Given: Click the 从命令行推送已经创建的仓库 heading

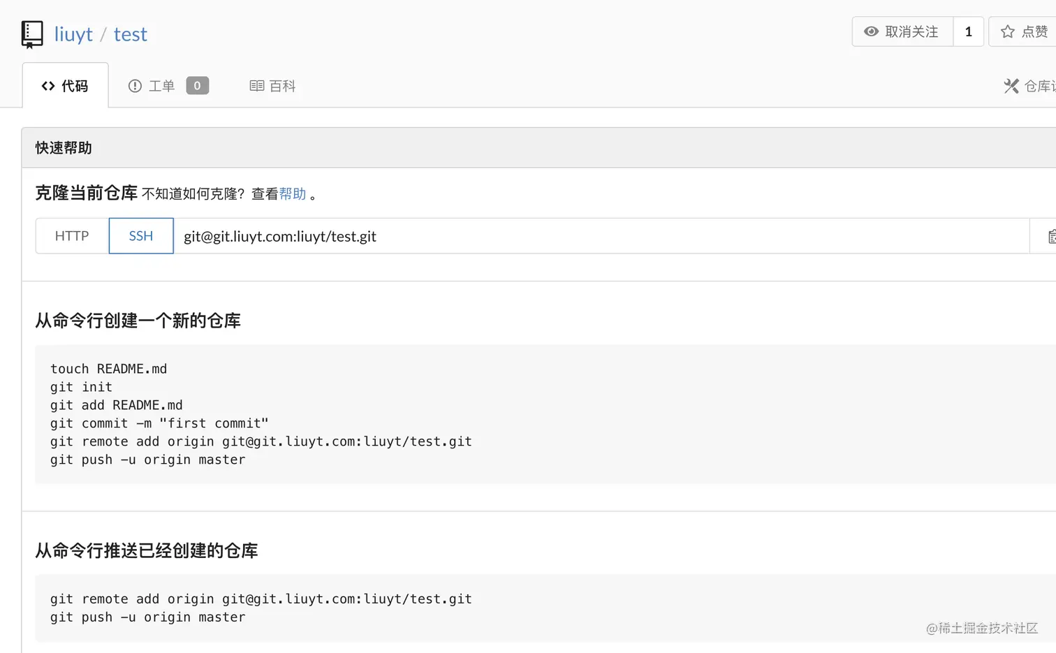Looking at the screenshot, I should [x=147, y=550].
